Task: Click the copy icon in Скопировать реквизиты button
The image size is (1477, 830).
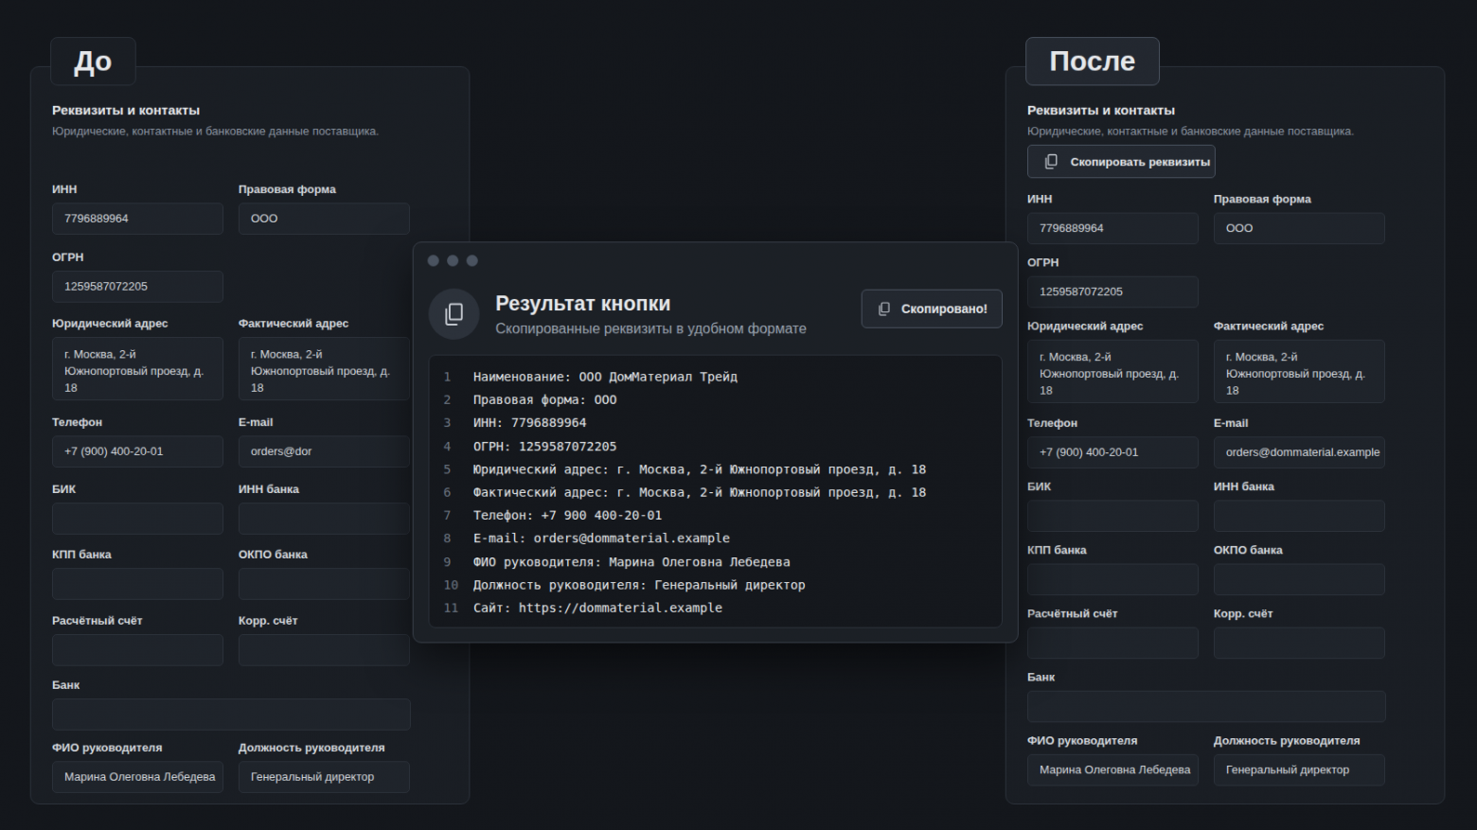Action: point(1051,162)
